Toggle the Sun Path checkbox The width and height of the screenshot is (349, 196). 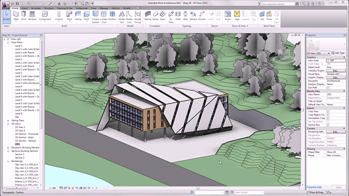(x=328, y=88)
